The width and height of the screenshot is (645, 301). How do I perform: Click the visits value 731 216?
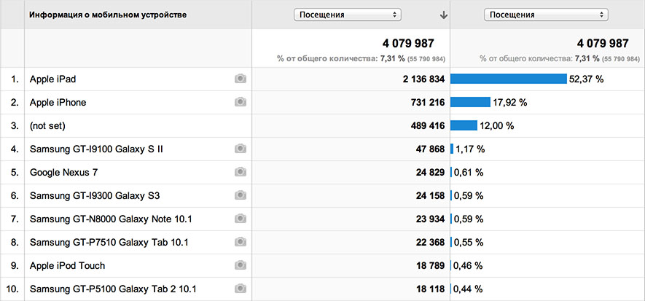click(427, 102)
